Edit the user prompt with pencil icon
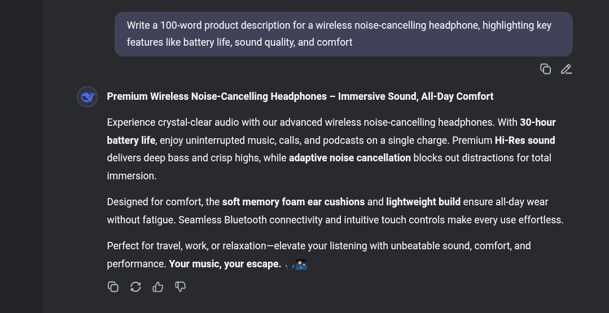The height and width of the screenshot is (313, 609). click(x=566, y=69)
